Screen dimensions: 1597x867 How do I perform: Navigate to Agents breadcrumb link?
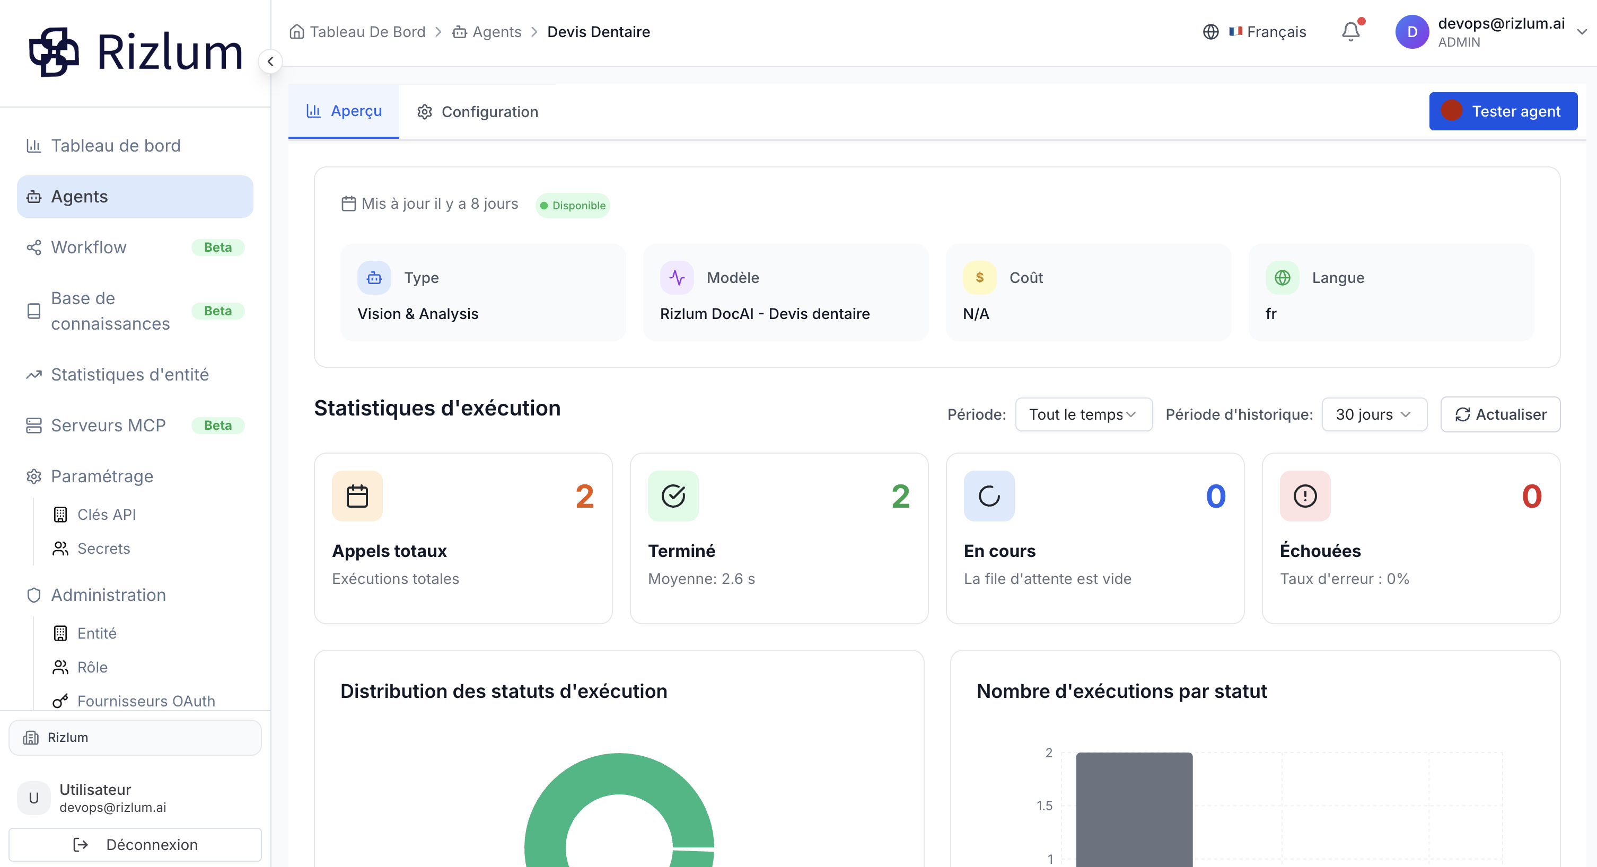[x=497, y=32]
